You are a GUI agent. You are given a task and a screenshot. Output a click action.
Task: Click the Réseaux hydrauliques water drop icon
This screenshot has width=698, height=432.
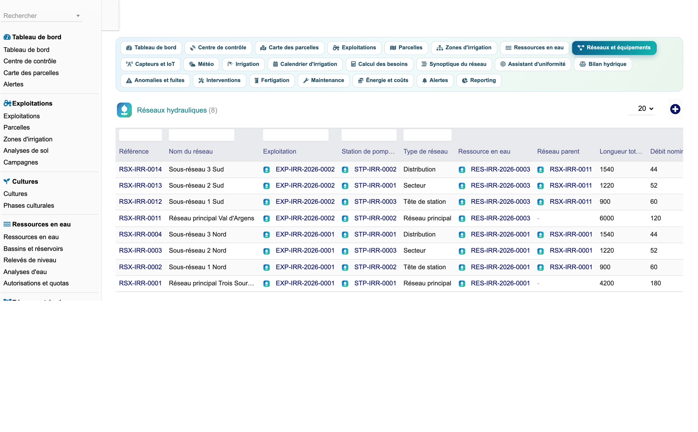pos(124,110)
